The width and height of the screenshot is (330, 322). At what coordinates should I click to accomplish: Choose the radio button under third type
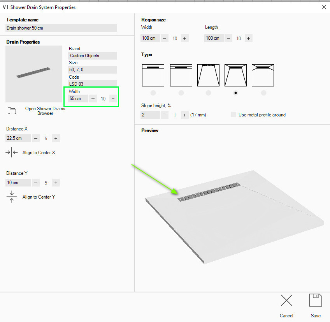tap(208, 93)
